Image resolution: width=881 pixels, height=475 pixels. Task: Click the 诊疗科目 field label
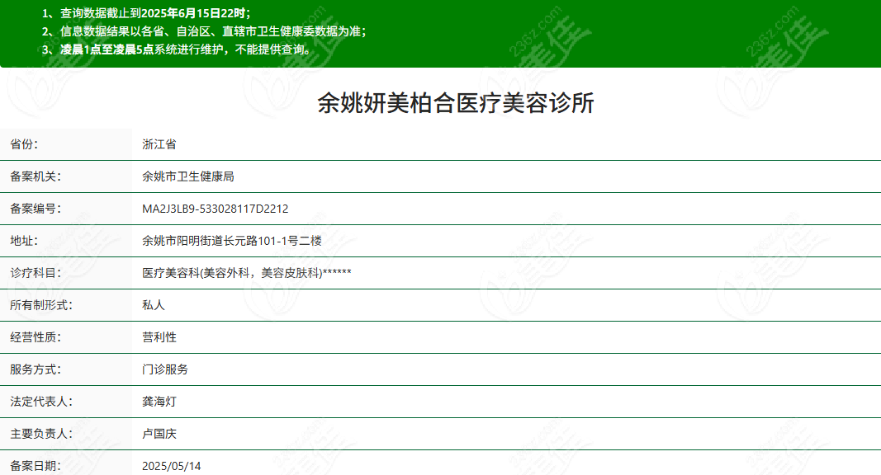(36, 273)
